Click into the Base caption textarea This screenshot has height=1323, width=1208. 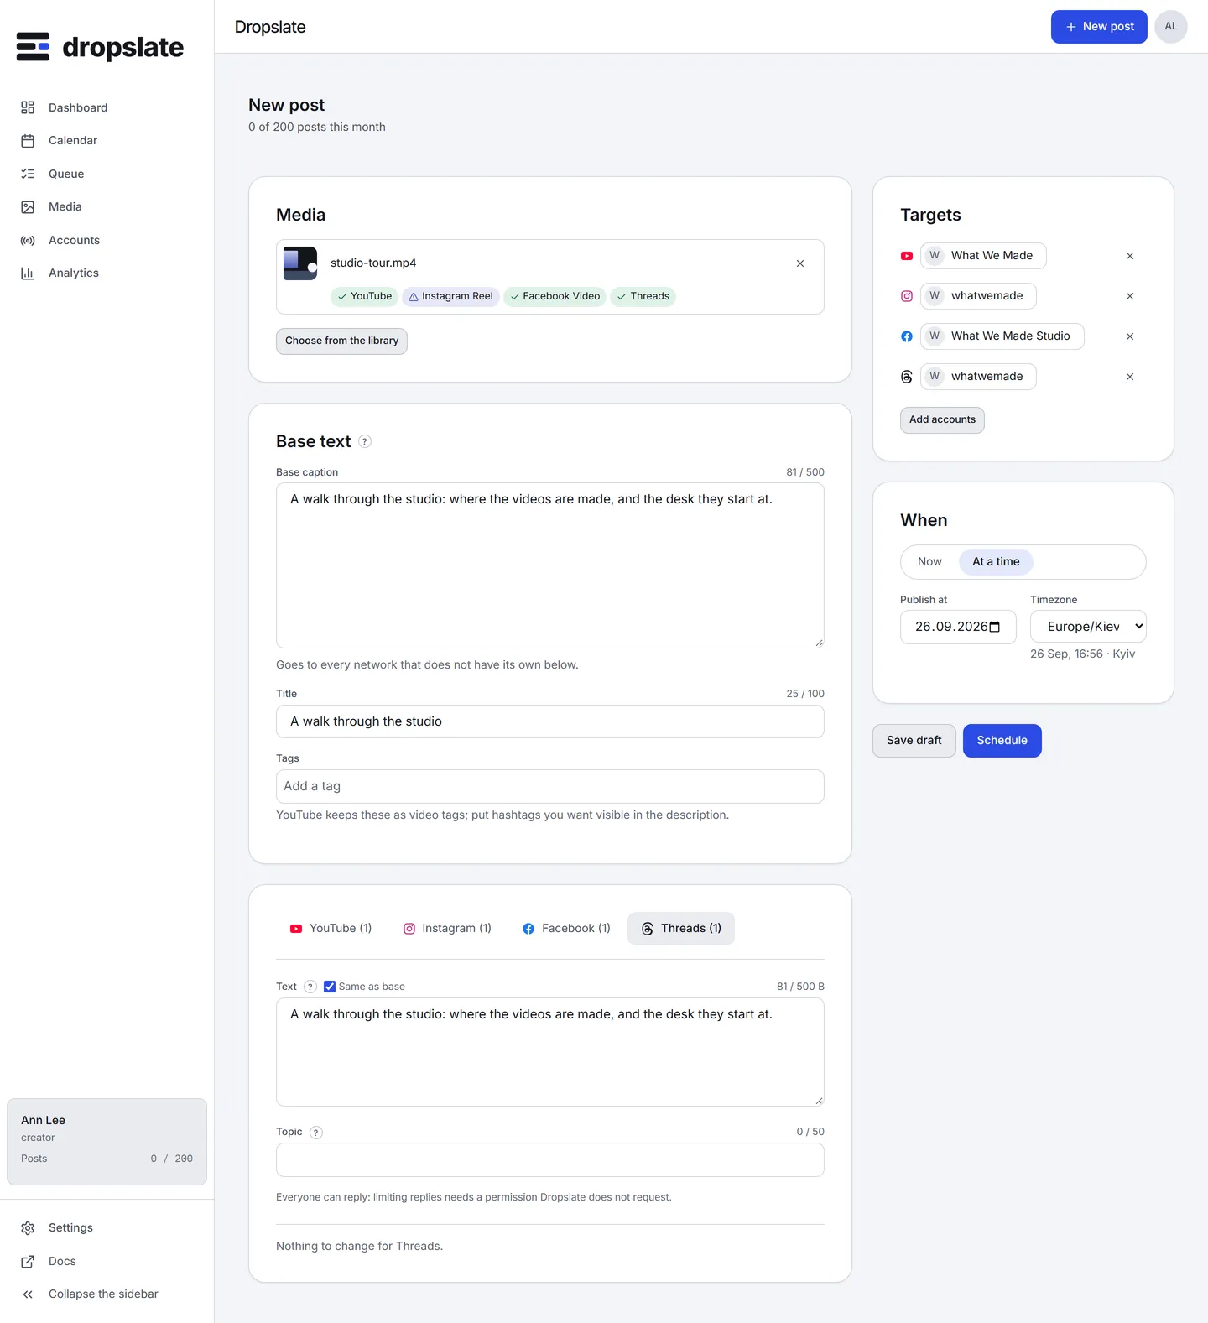pyautogui.click(x=550, y=565)
